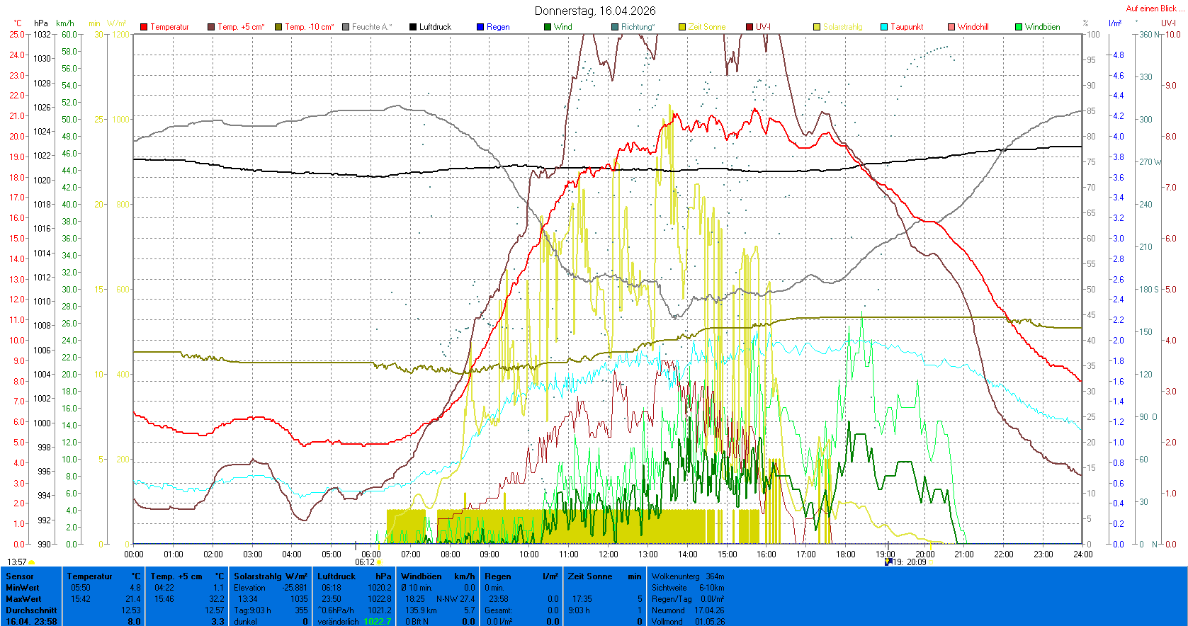
Task: Open the 'Auf einen Blick' link
Action: pyautogui.click(x=1151, y=8)
